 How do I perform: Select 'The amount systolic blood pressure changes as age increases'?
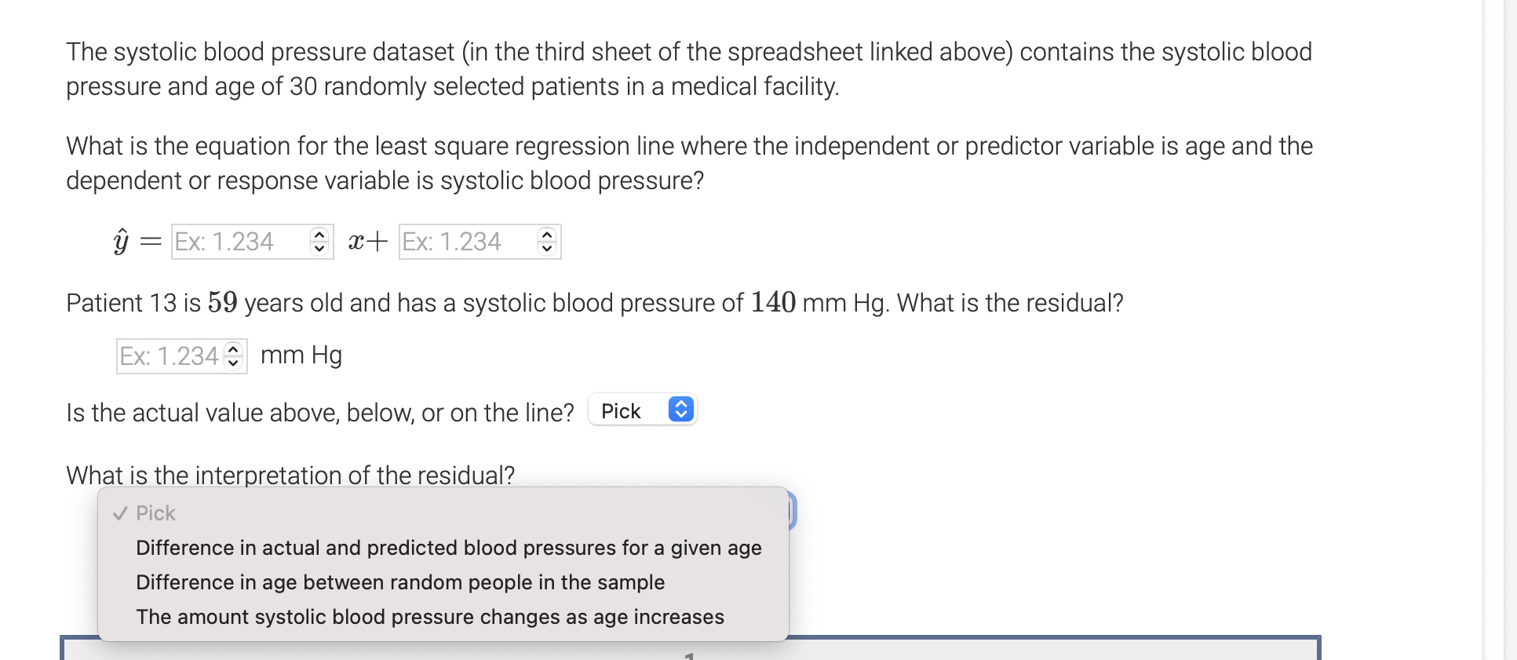[429, 617]
